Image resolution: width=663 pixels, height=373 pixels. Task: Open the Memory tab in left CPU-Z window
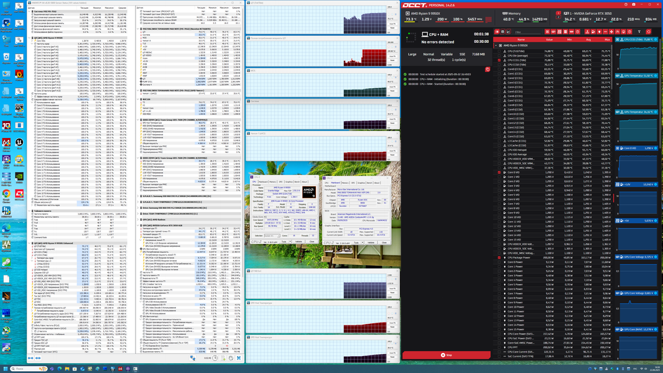pos(273,182)
